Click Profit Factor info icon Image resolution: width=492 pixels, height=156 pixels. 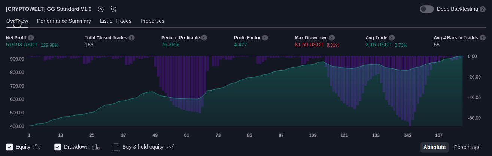click(265, 38)
